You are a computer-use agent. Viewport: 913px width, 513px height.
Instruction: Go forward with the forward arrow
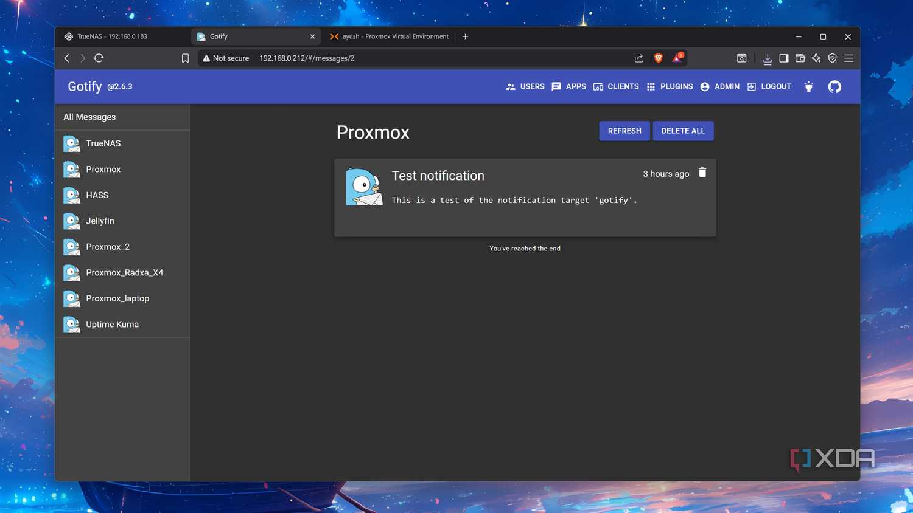click(x=83, y=58)
